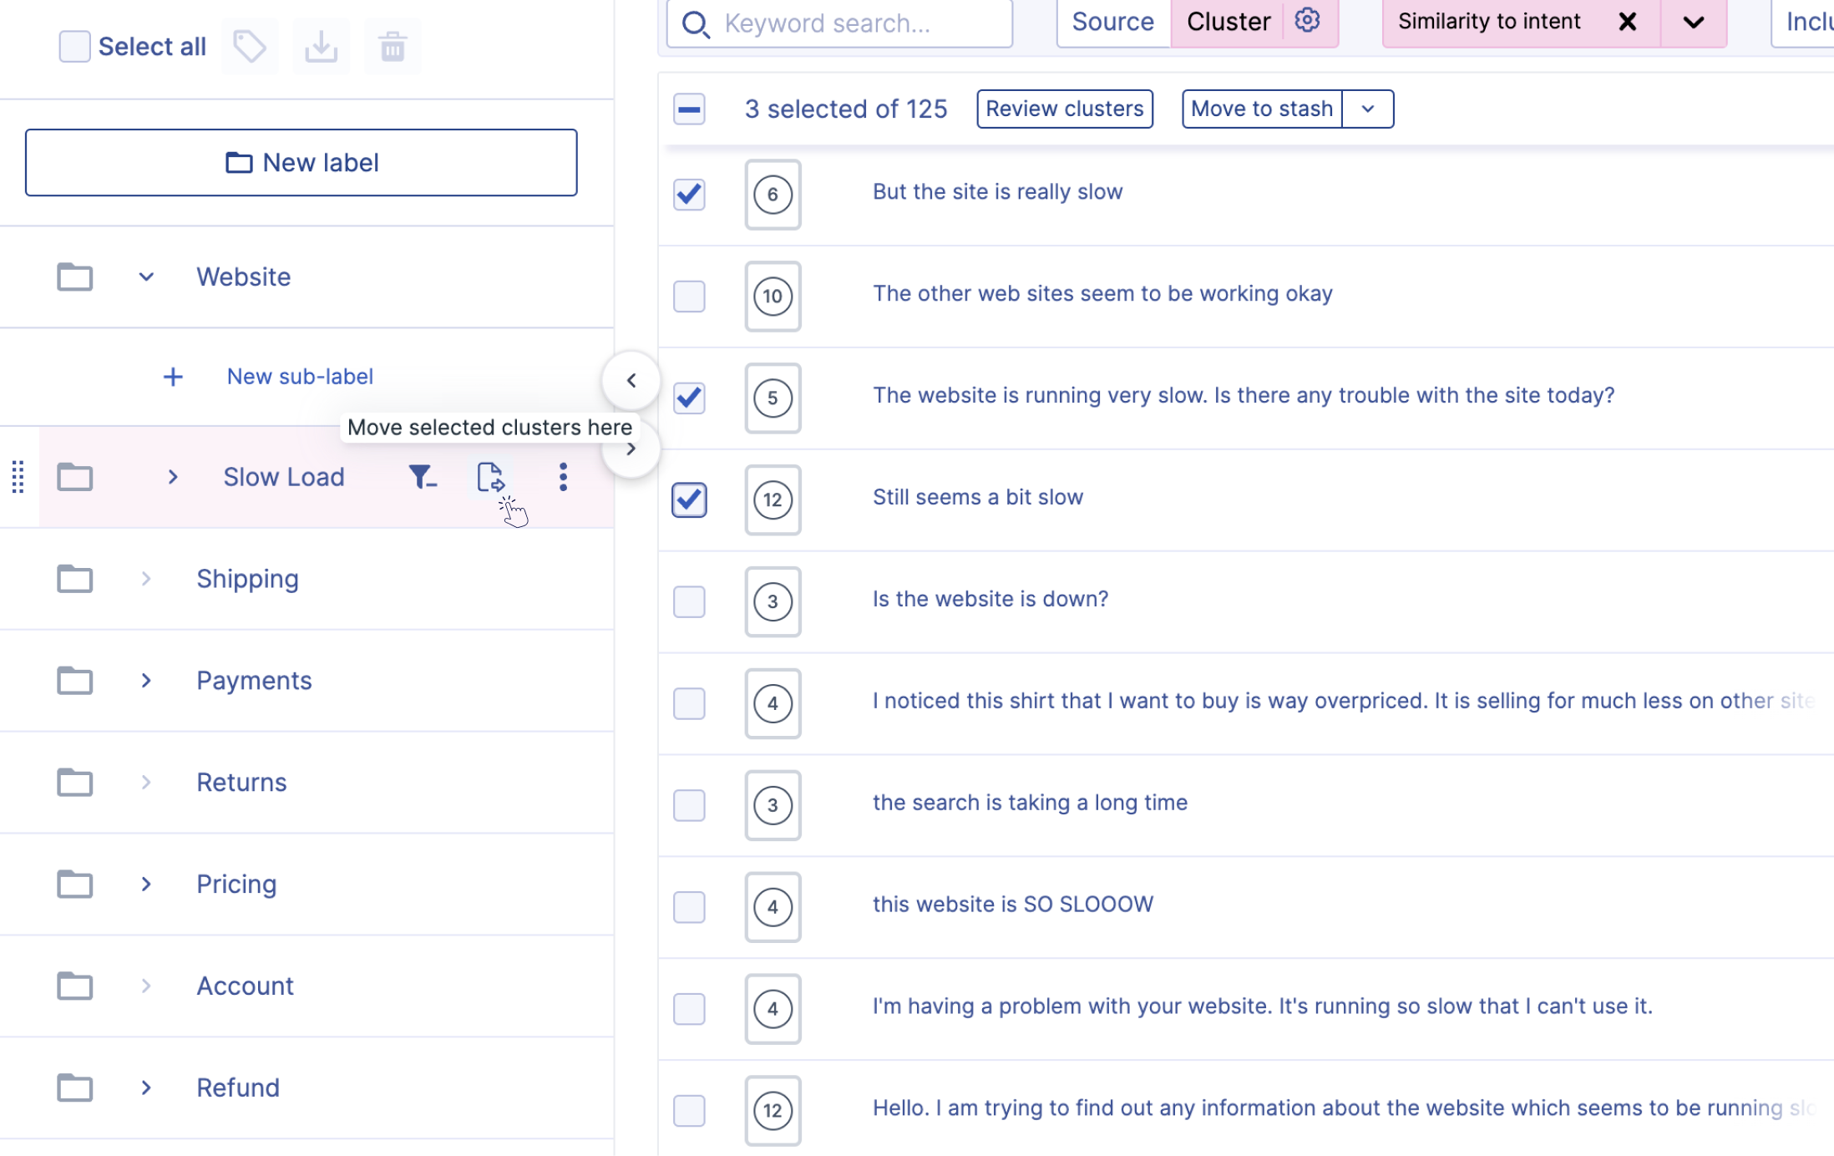Open Cluster settings gear icon
This screenshot has height=1156, width=1834.
[1307, 21]
